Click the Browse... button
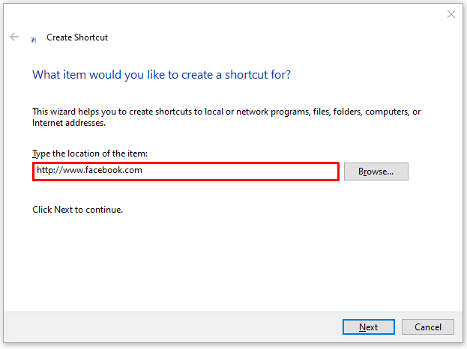 (376, 172)
